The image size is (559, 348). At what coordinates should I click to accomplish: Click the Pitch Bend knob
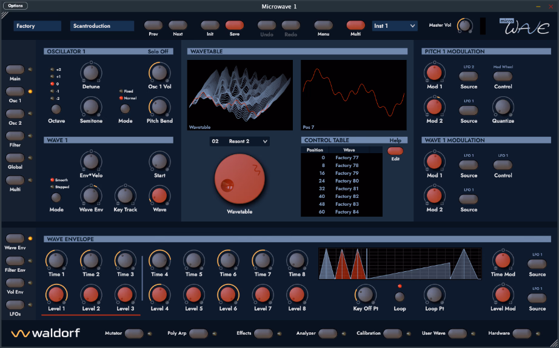pos(159,107)
